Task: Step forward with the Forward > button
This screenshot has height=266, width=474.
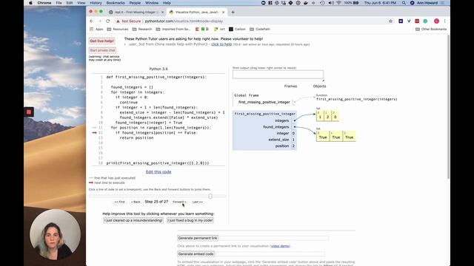Action: tap(179, 202)
